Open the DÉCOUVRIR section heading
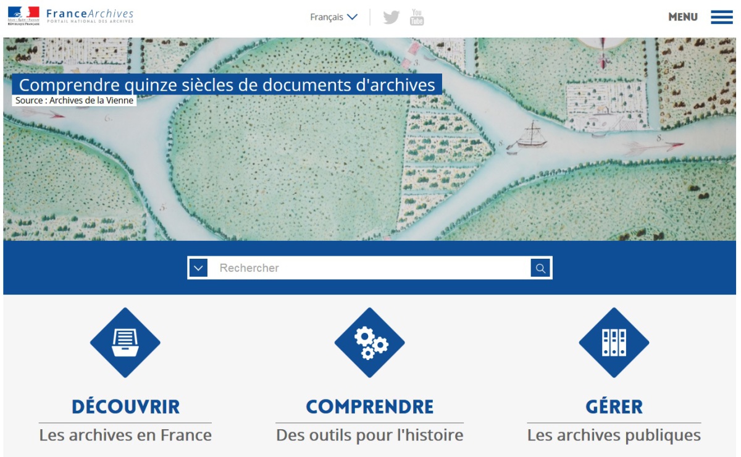The width and height of the screenshot is (741, 457). click(125, 407)
